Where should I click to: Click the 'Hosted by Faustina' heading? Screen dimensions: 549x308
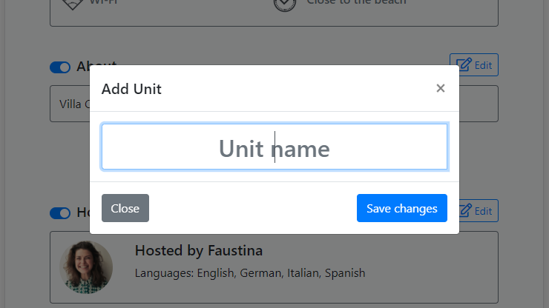tap(199, 251)
